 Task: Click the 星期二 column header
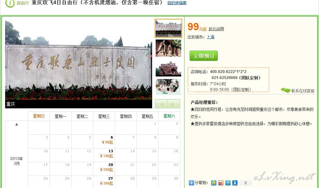pyautogui.click(x=82, y=116)
